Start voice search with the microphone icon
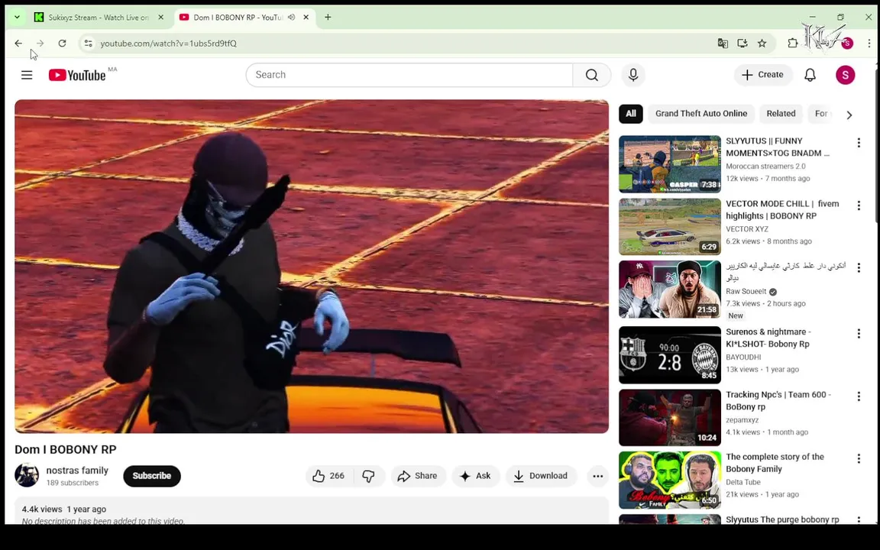This screenshot has height=550, width=880. pos(633,75)
